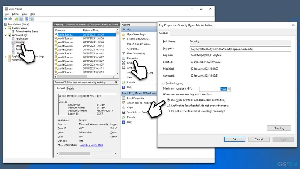The image size is (300, 169).
Task: Click the Clear Log button
Action: pos(279,128)
